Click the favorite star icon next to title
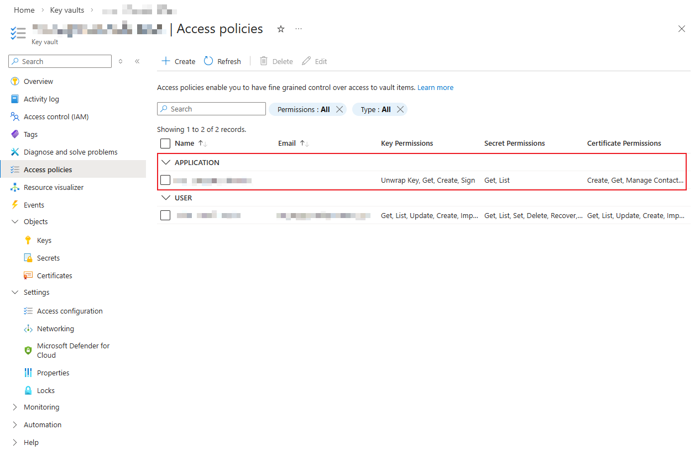The image size is (700, 451). (x=281, y=29)
